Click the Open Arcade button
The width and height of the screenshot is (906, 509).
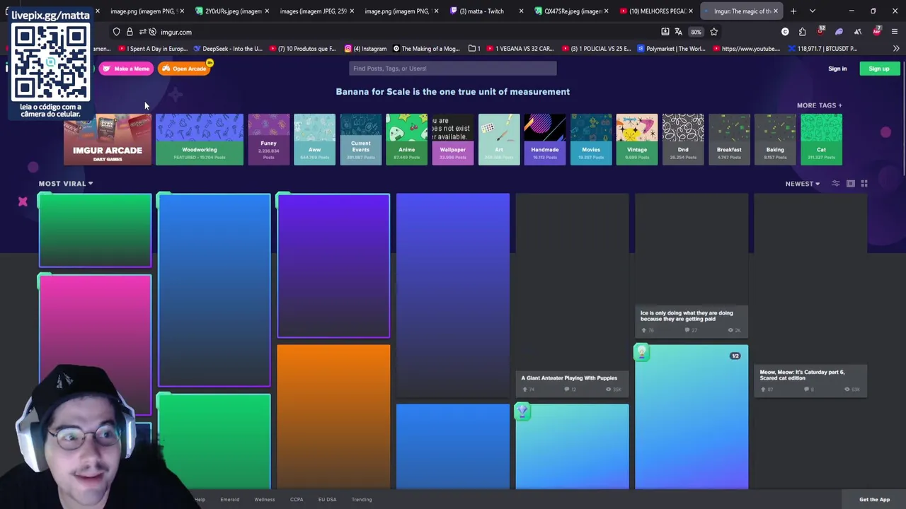pyautogui.click(x=185, y=69)
